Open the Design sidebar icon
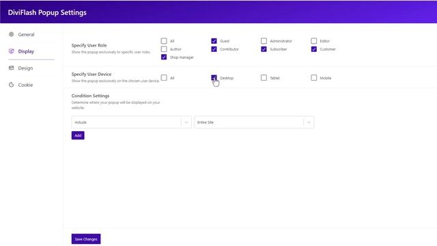Screen dimensions: 437x246 11,68
